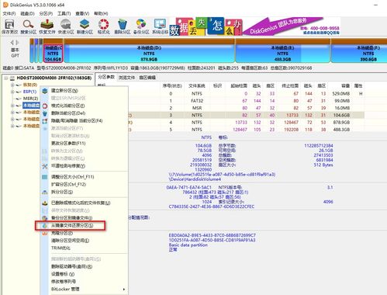387x295 pixels.
Task: Select 调整分区大小 (Ctrl_F11) menu entry
Action: click(x=72, y=177)
